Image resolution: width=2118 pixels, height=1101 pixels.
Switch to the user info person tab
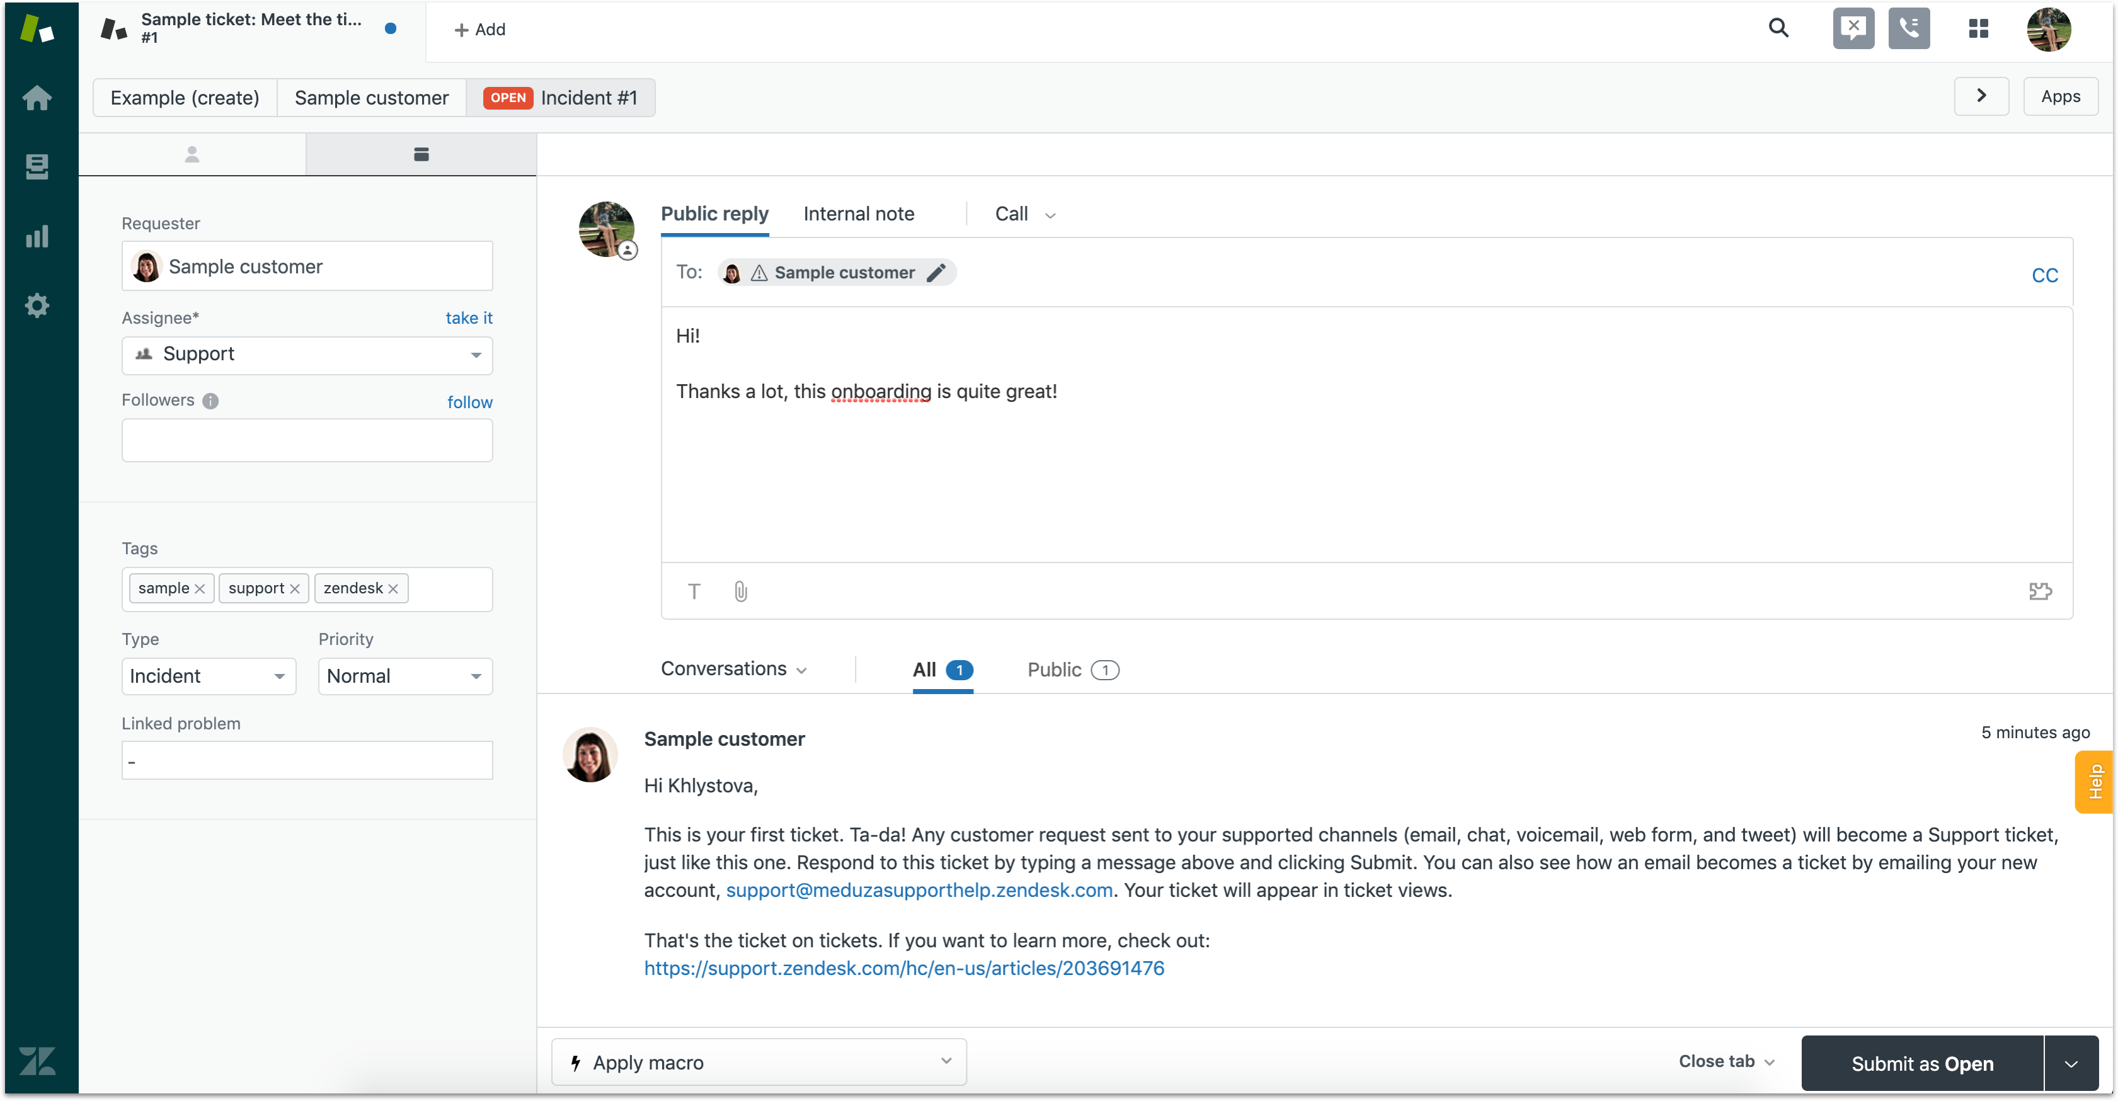click(192, 154)
